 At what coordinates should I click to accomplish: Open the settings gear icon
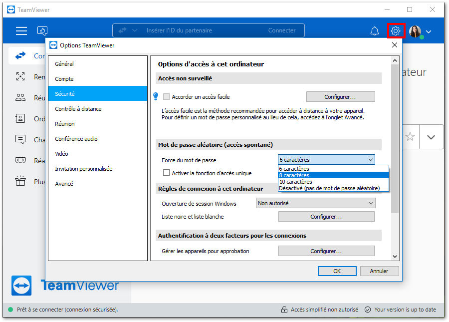point(396,31)
